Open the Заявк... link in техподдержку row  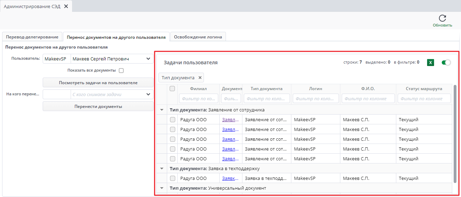[x=230, y=178]
